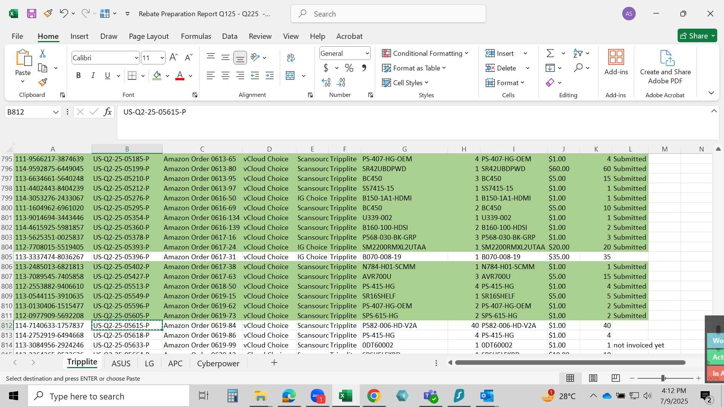The image size is (724, 407).
Task: Click the Save icon in title bar
Action: pyautogui.click(x=32, y=14)
